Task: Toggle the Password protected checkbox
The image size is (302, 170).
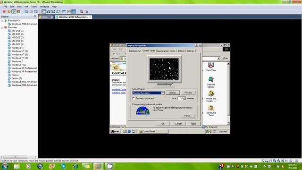Action: [134, 99]
